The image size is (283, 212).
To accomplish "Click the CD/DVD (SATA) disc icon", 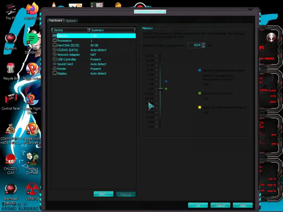I will coord(54,50).
